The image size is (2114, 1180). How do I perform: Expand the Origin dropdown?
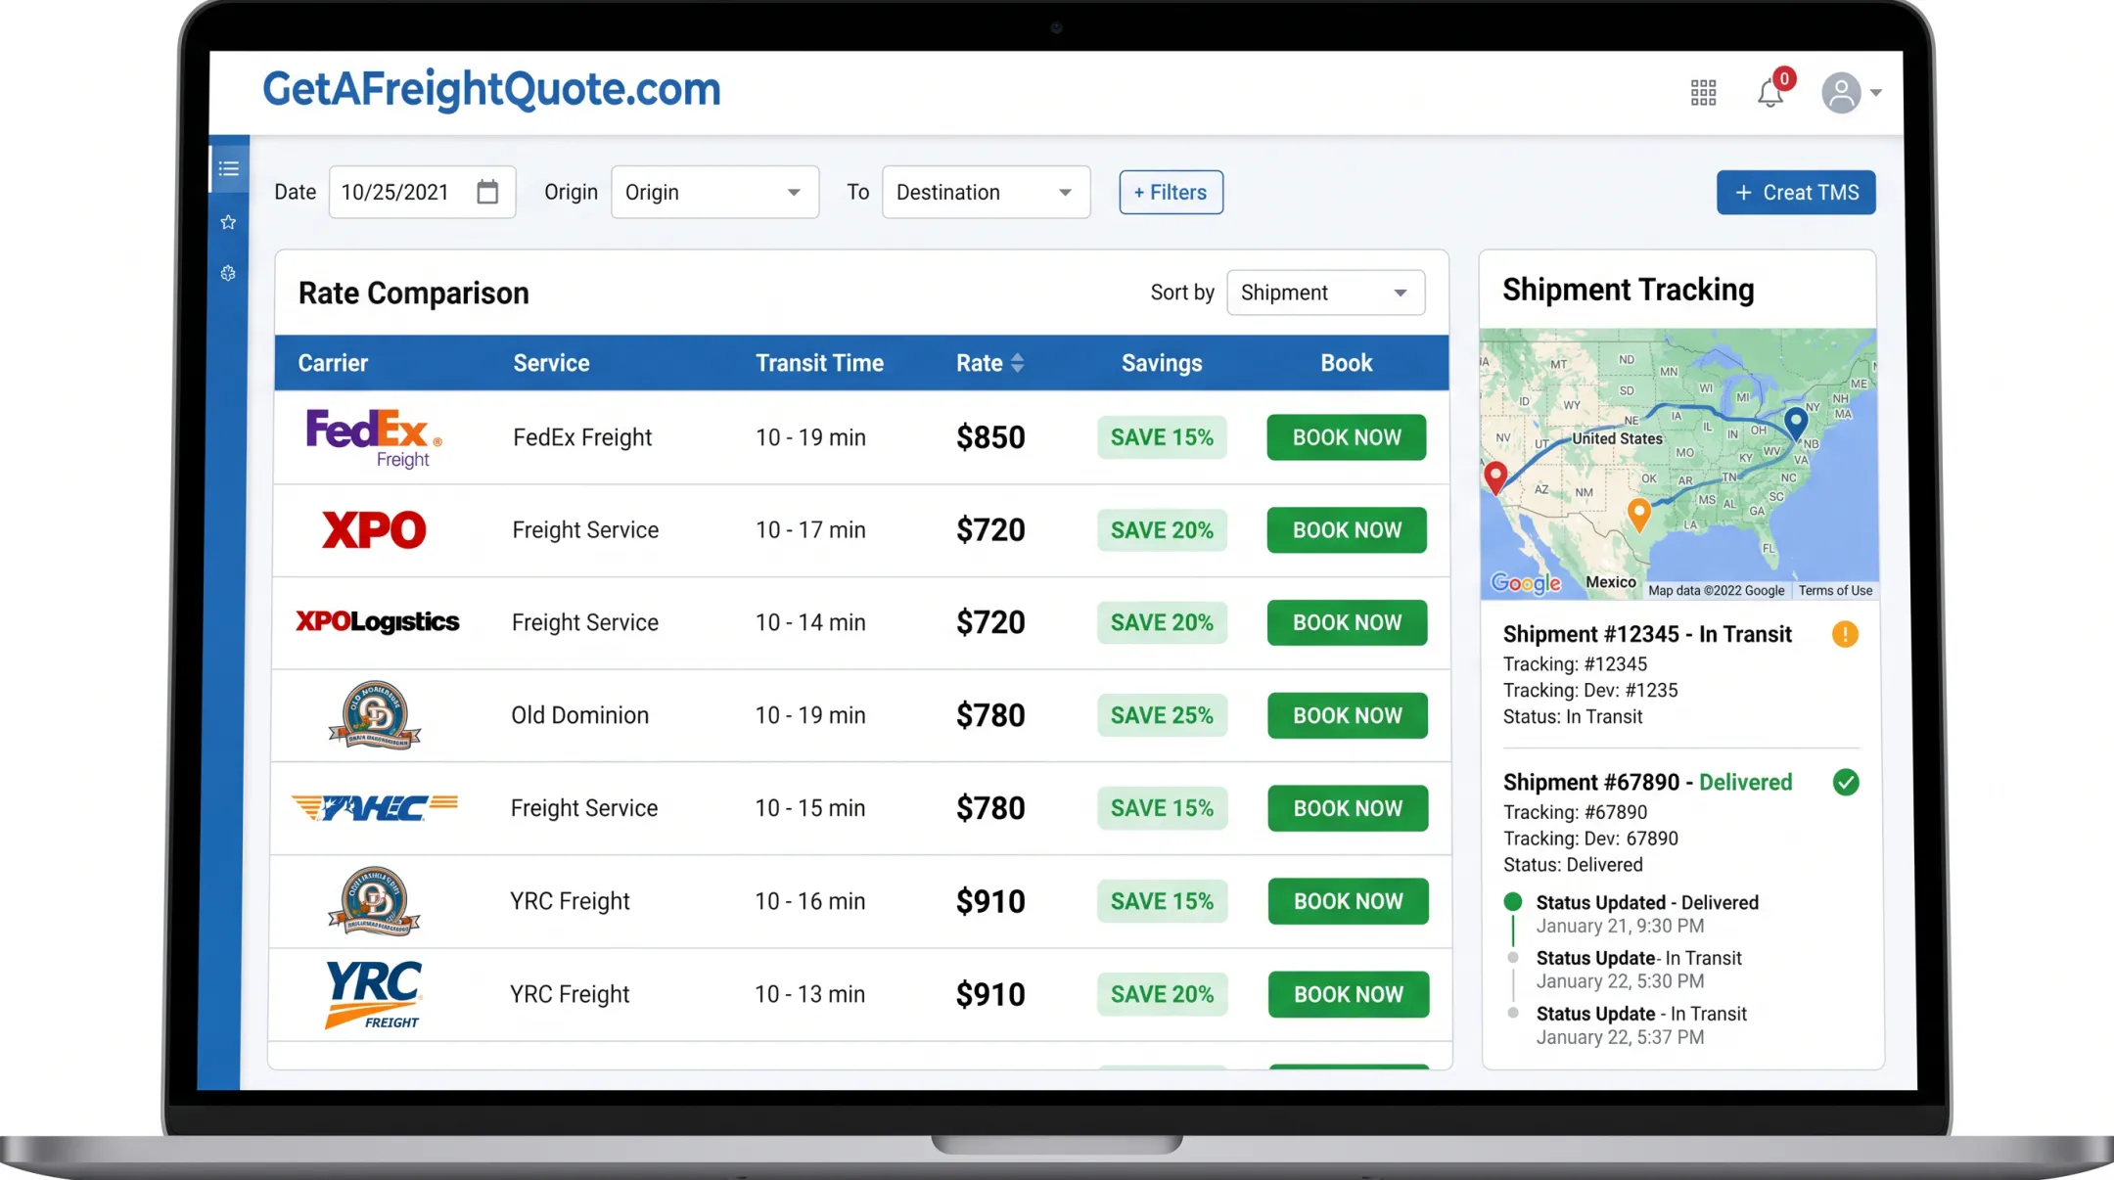[x=714, y=192]
